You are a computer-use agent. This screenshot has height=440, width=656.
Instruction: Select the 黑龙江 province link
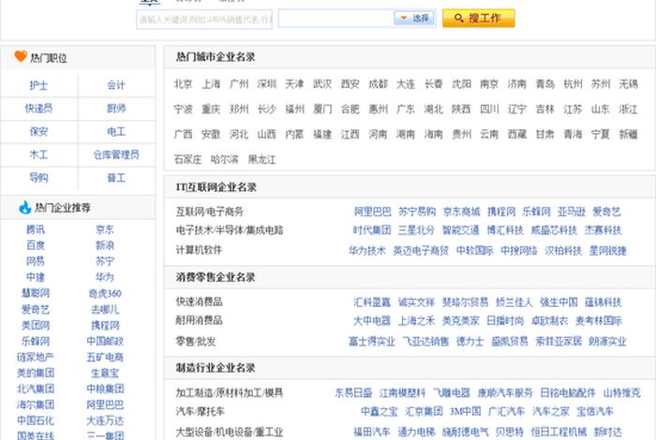tap(261, 159)
